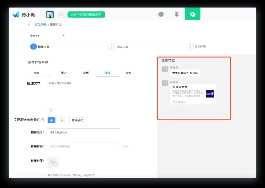
Task: Switch to the 图片 tab
Action: (x=64, y=73)
